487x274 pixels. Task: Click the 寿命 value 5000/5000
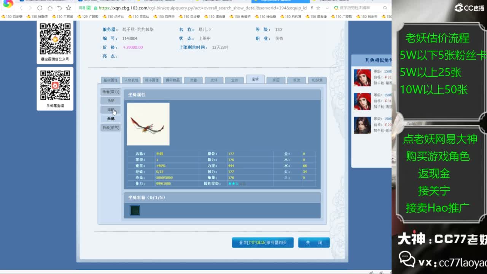pyautogui.click(x=164, y=178)
